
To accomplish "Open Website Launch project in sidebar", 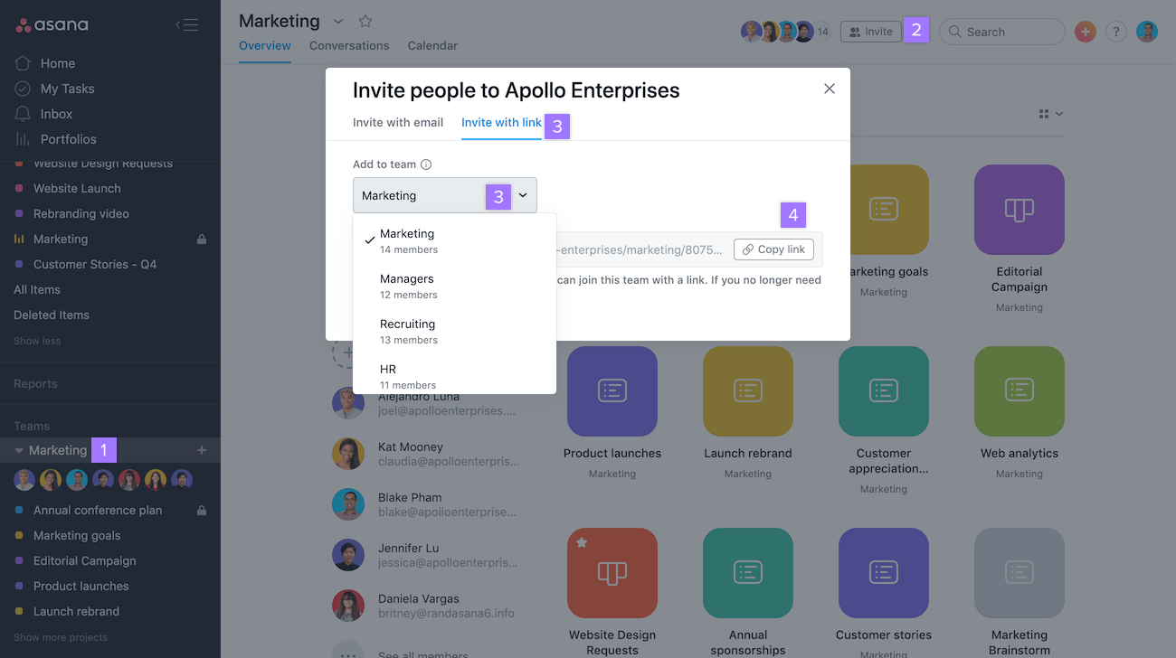I will [77, 188].
